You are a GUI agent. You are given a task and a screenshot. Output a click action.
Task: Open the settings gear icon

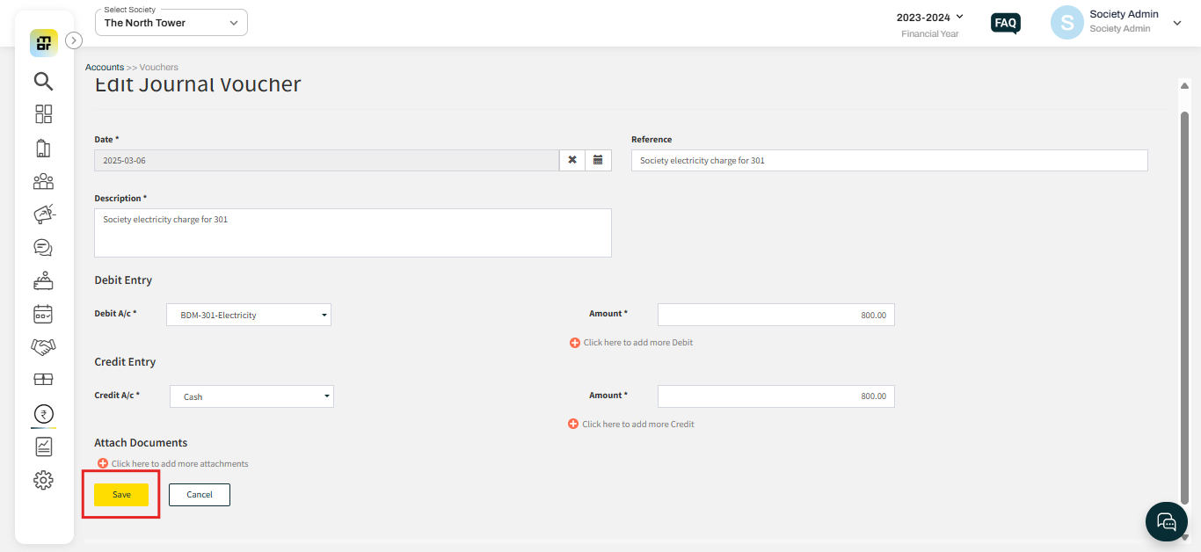tap(43, 480)
